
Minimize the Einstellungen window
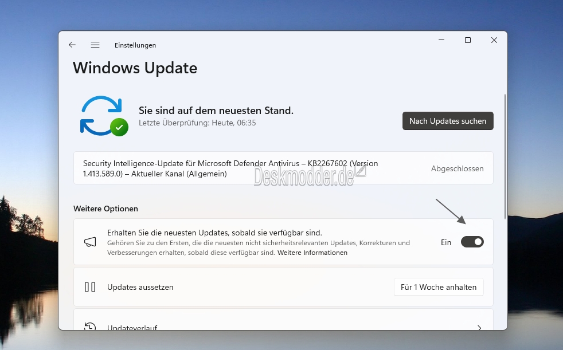click(441, 40)
